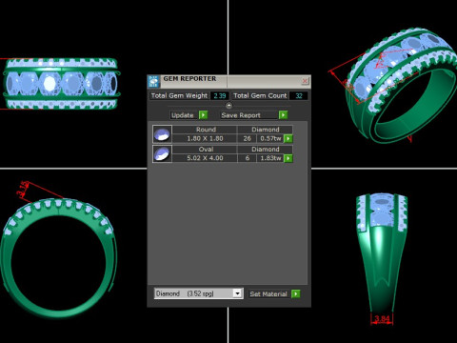Click the 3.15 dimension in front viewport
Screen dimensions: 457x343
click(x=23, y=189)
